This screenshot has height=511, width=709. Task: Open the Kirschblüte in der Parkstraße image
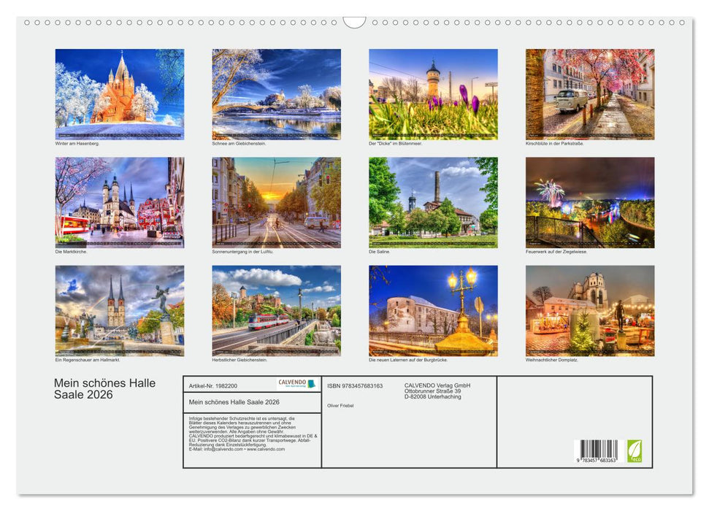pyautogui.click(x=589, y=91)
